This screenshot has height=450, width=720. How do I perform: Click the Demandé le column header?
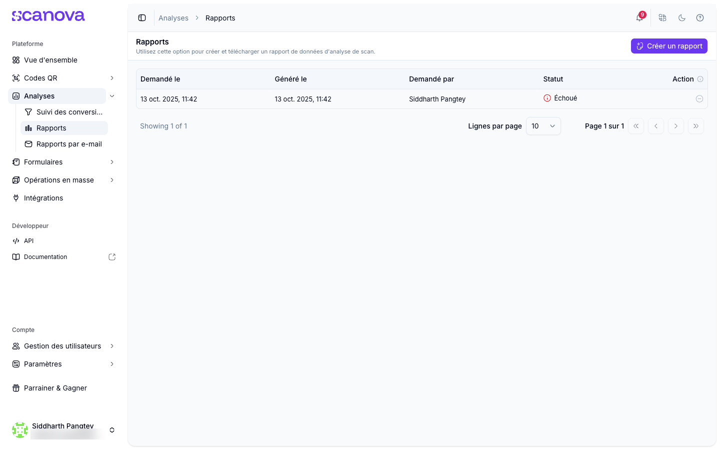[x=160, y=79]
